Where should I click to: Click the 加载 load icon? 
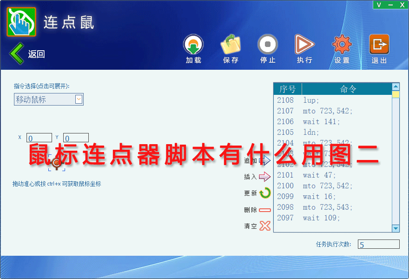[193, 44]
